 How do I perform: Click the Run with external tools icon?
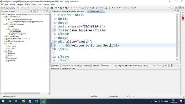click(66, 8)
